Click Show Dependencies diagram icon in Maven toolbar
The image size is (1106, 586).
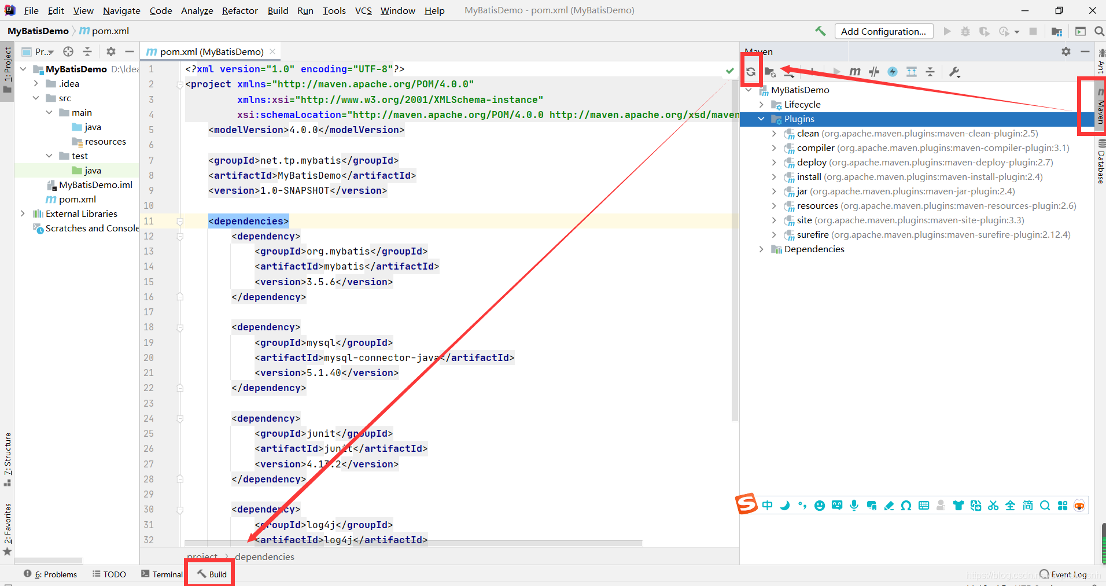(912, 72)
